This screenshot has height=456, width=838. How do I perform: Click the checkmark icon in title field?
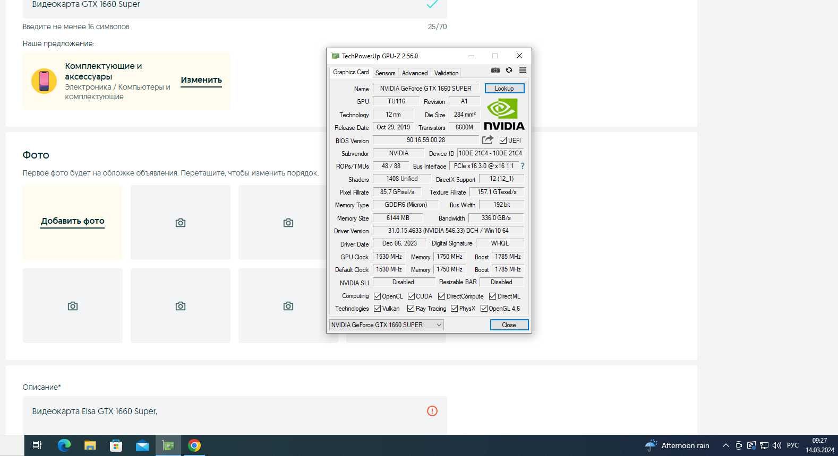point(432,4)
